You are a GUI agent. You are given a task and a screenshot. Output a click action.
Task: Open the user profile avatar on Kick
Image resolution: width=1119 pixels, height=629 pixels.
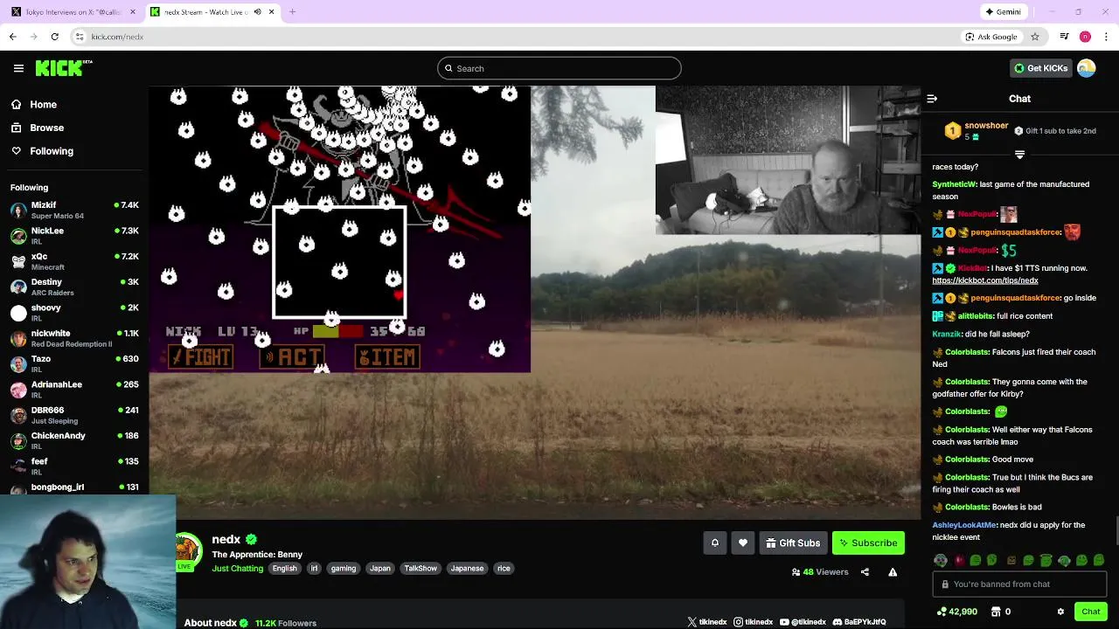(x=1087, y=68)
